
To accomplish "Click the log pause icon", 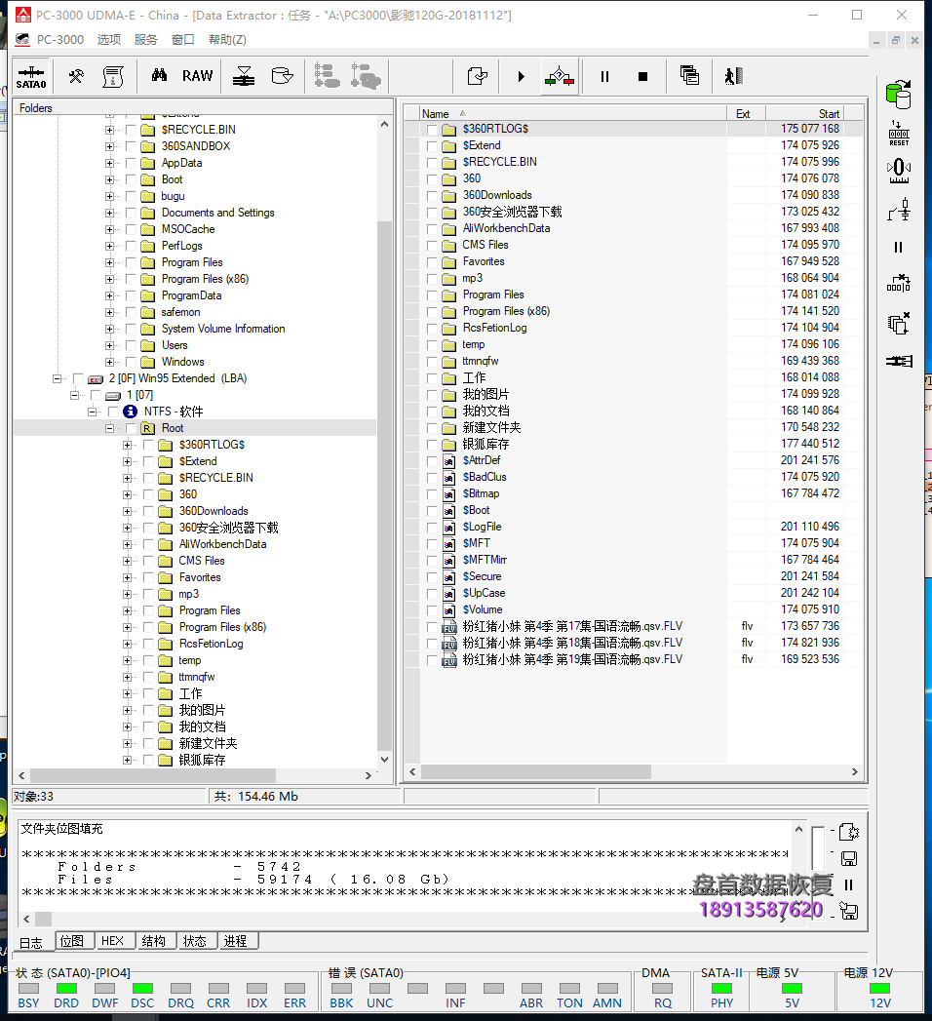I will point(849,884).
